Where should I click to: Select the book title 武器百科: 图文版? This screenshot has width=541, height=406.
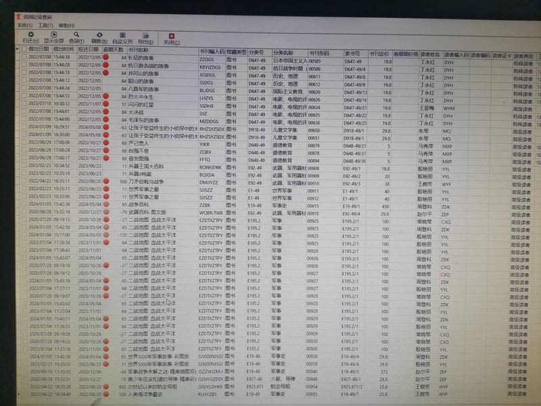click(147, 212)
